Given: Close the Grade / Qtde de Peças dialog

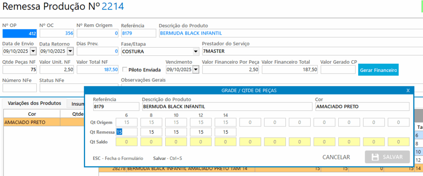Looking at the screenshot, I should [x=408, y=90].
